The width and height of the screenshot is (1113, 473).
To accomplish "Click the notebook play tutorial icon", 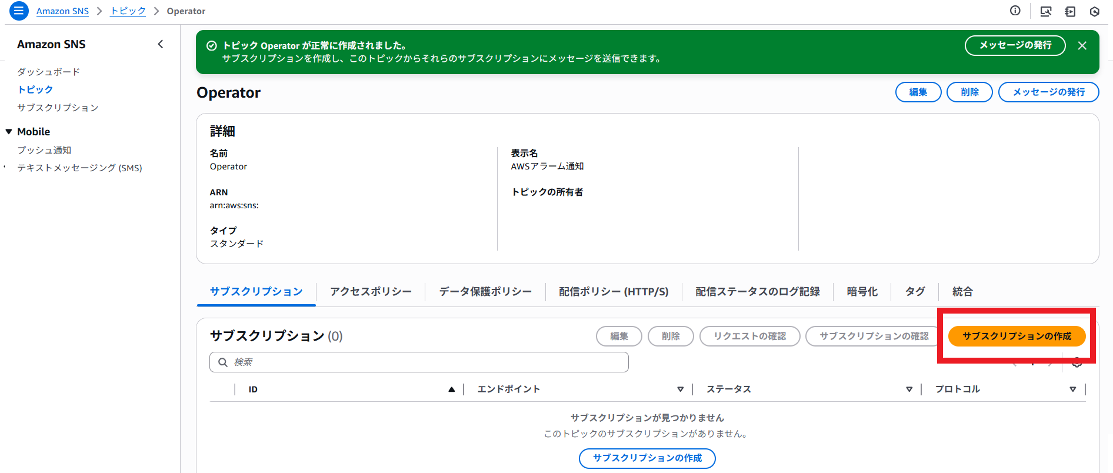I will coord(1070,11).
